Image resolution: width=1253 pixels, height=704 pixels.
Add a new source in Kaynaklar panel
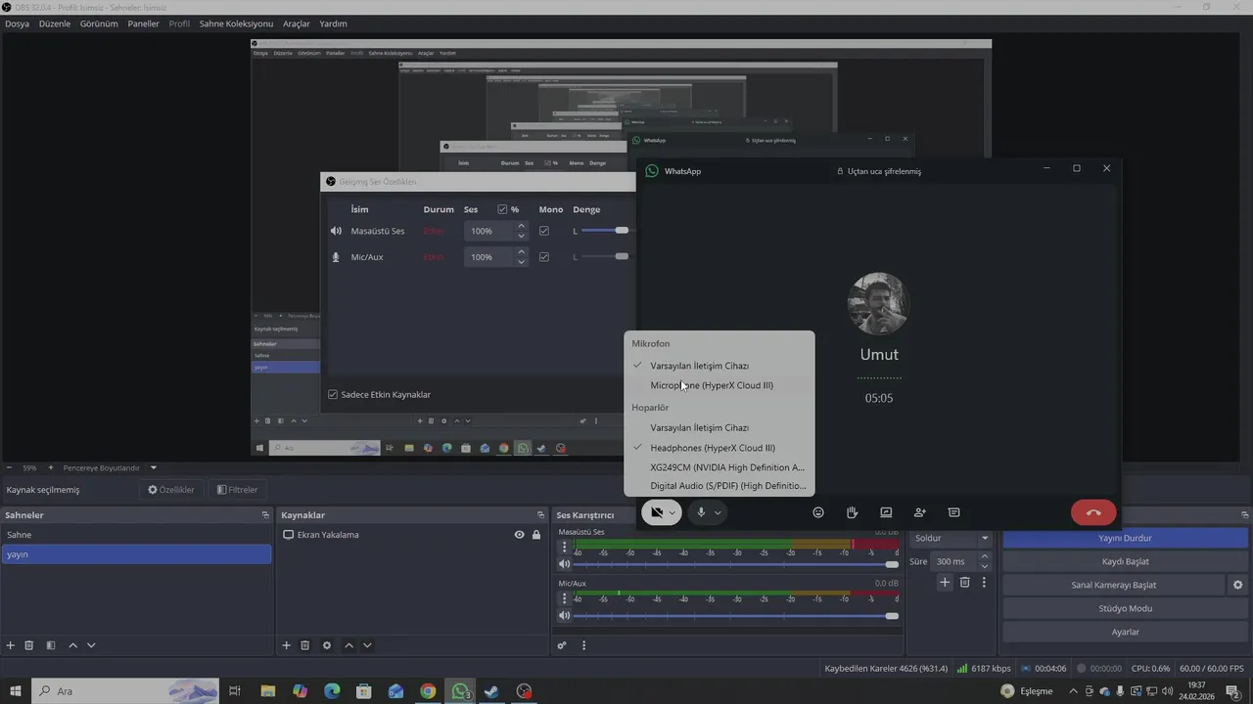coord(287,645)
